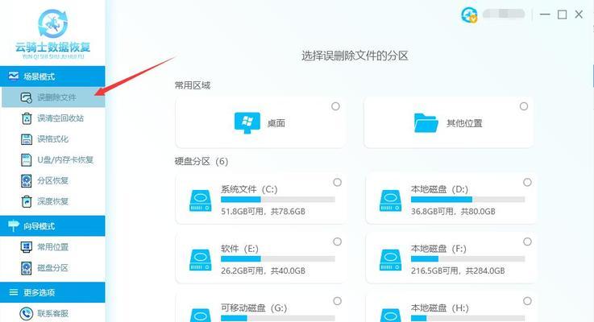This screenshot has width=594, height=322.
Task: Select the 可移动磁盘 (G:) radio button
Action: pos(337,301)
